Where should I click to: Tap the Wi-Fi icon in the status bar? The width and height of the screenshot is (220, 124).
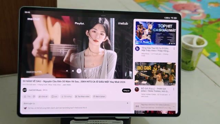pos(172,18)
